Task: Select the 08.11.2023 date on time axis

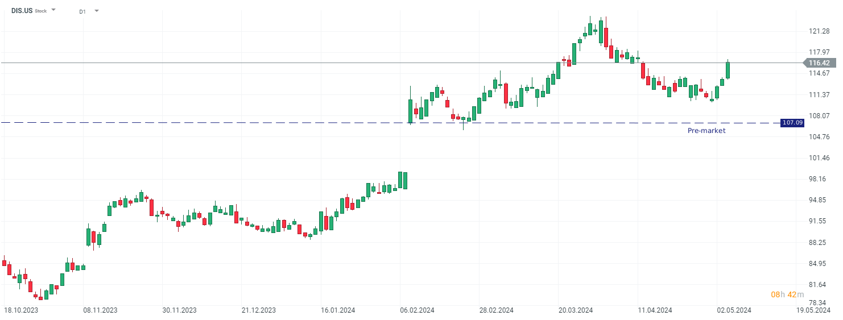Action: 101,310
